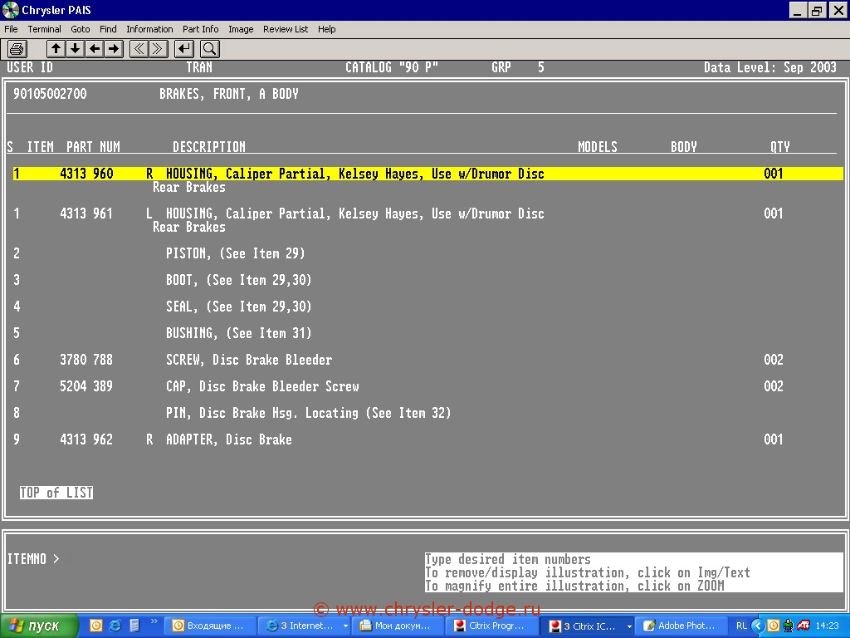Open the Find menu

pyautogui.click(x=108, y=29)
